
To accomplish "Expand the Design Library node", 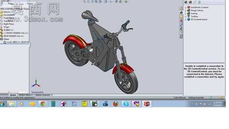I will 185,10.
